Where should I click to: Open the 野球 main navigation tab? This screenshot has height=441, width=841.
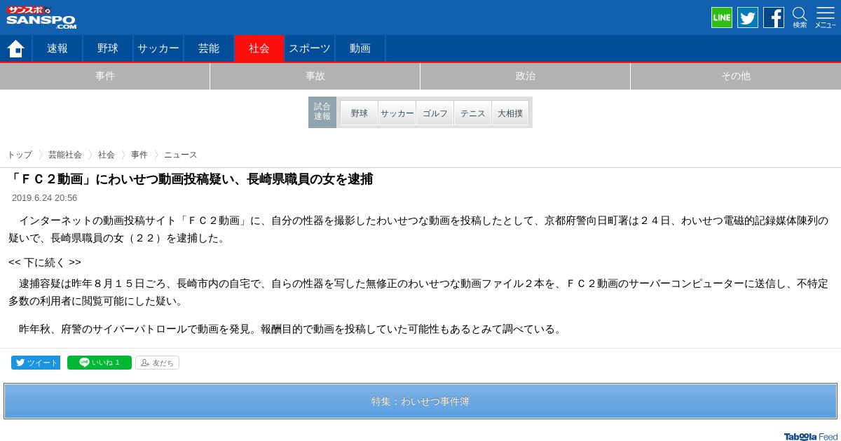pyautogui.click(x=108, y=48)
